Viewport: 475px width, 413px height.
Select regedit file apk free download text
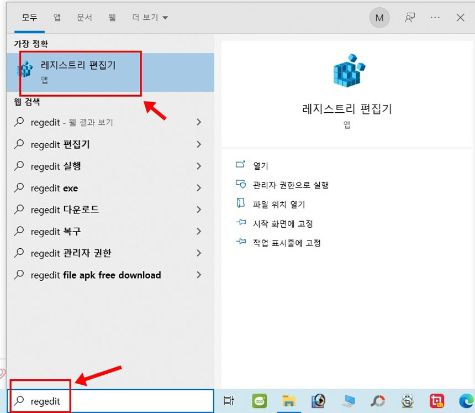96,275
